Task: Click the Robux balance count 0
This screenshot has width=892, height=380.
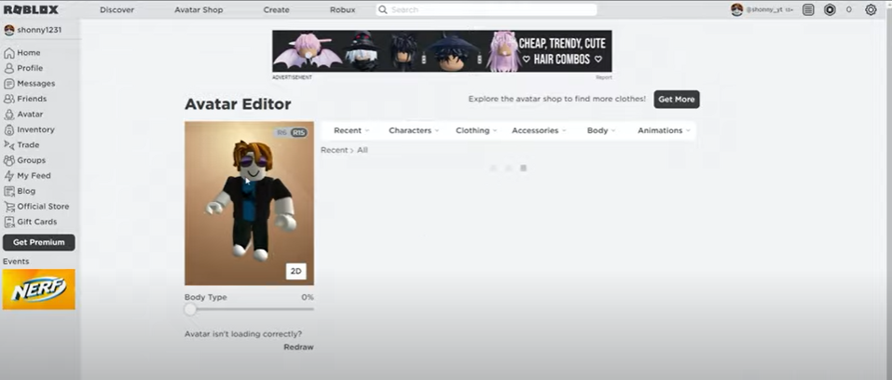Action: [x=849, y=9]
